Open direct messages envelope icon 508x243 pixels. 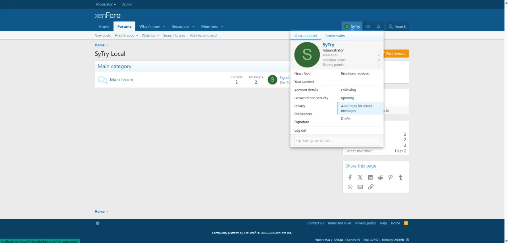click(368, 27)
